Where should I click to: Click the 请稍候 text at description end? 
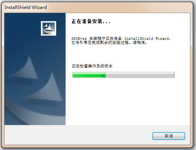(139, 42)
